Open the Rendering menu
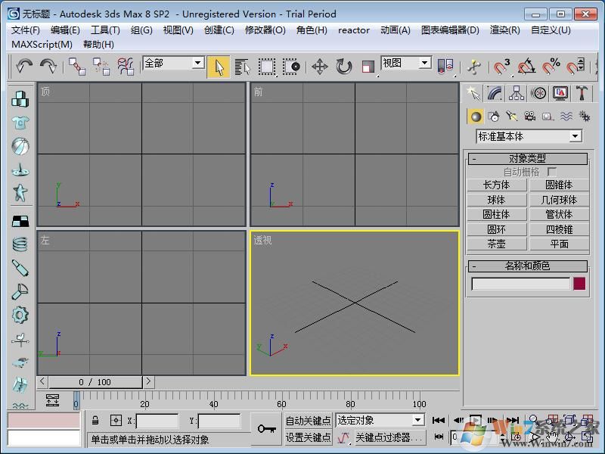The width and height of the screenshot is (605, 454). (505, 31)
